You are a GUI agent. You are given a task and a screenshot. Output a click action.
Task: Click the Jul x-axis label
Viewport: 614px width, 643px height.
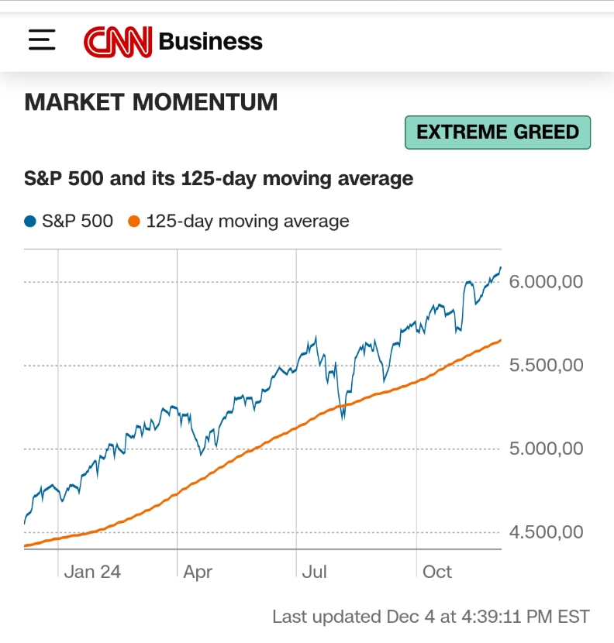pos(315,572)
